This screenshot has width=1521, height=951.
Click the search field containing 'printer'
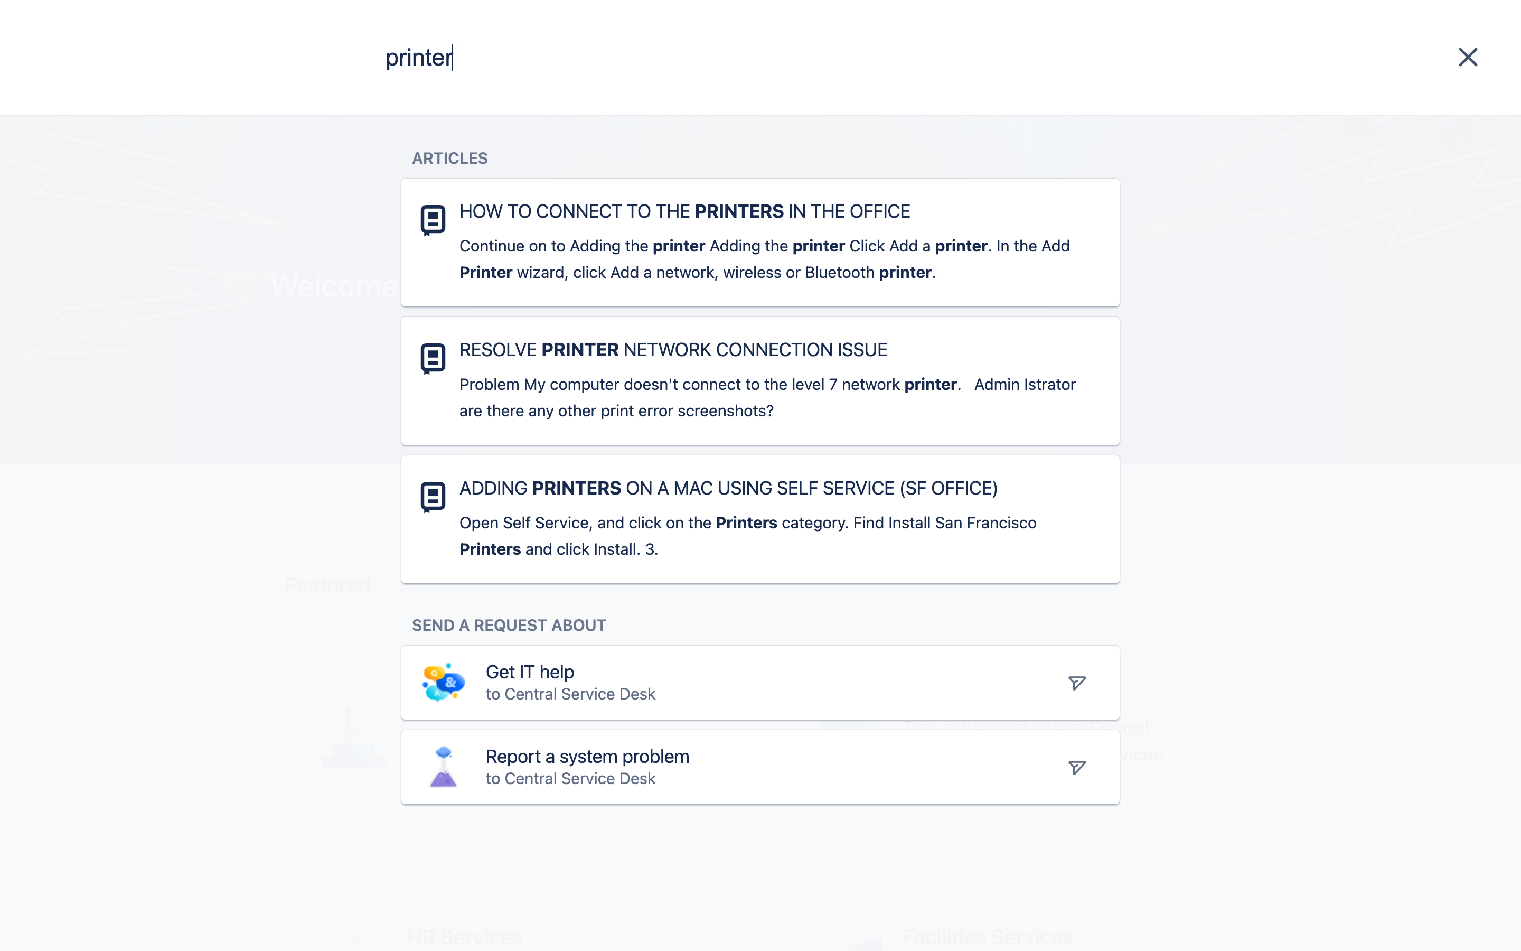[754, 58]
